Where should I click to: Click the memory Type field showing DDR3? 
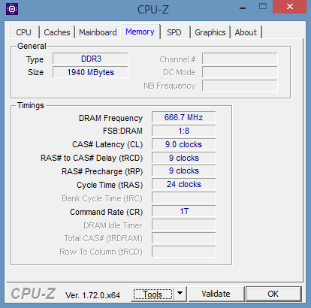[x=90, y=59]
